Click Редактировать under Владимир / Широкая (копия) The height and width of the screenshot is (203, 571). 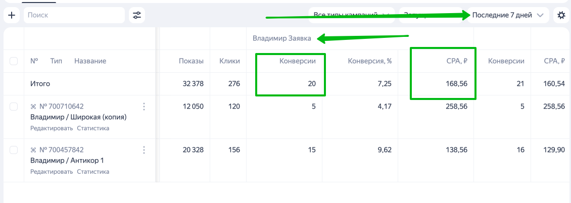[x=52, y=128]
